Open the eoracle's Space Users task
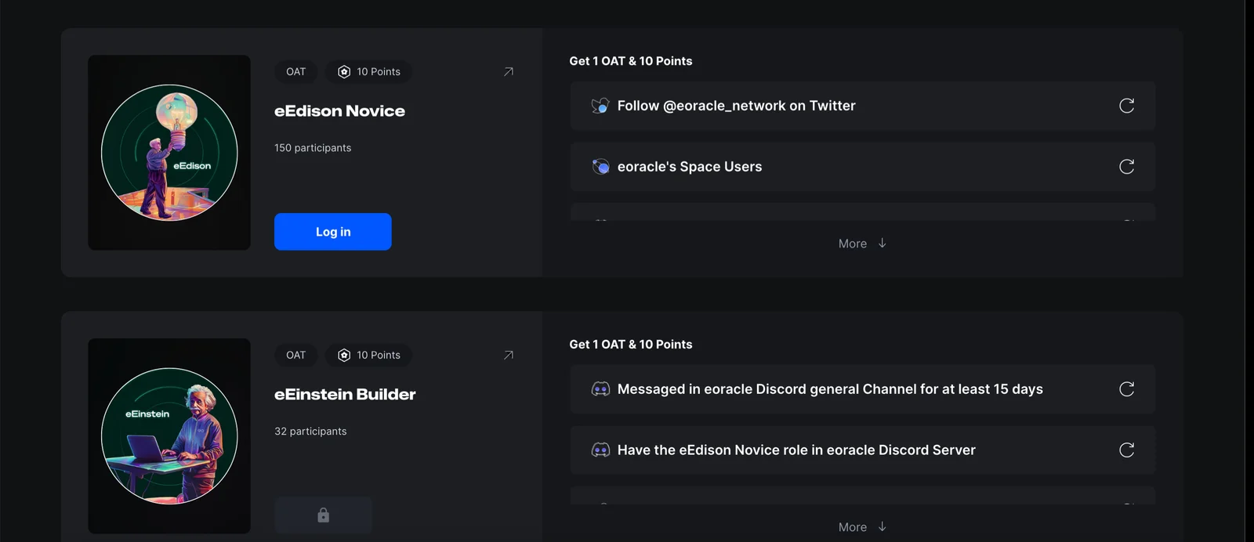 point(863,167)
